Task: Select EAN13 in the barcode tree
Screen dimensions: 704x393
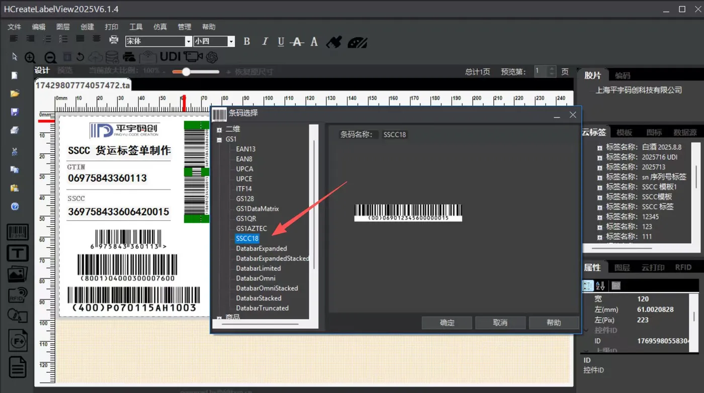Action: (x=246, y=149)
